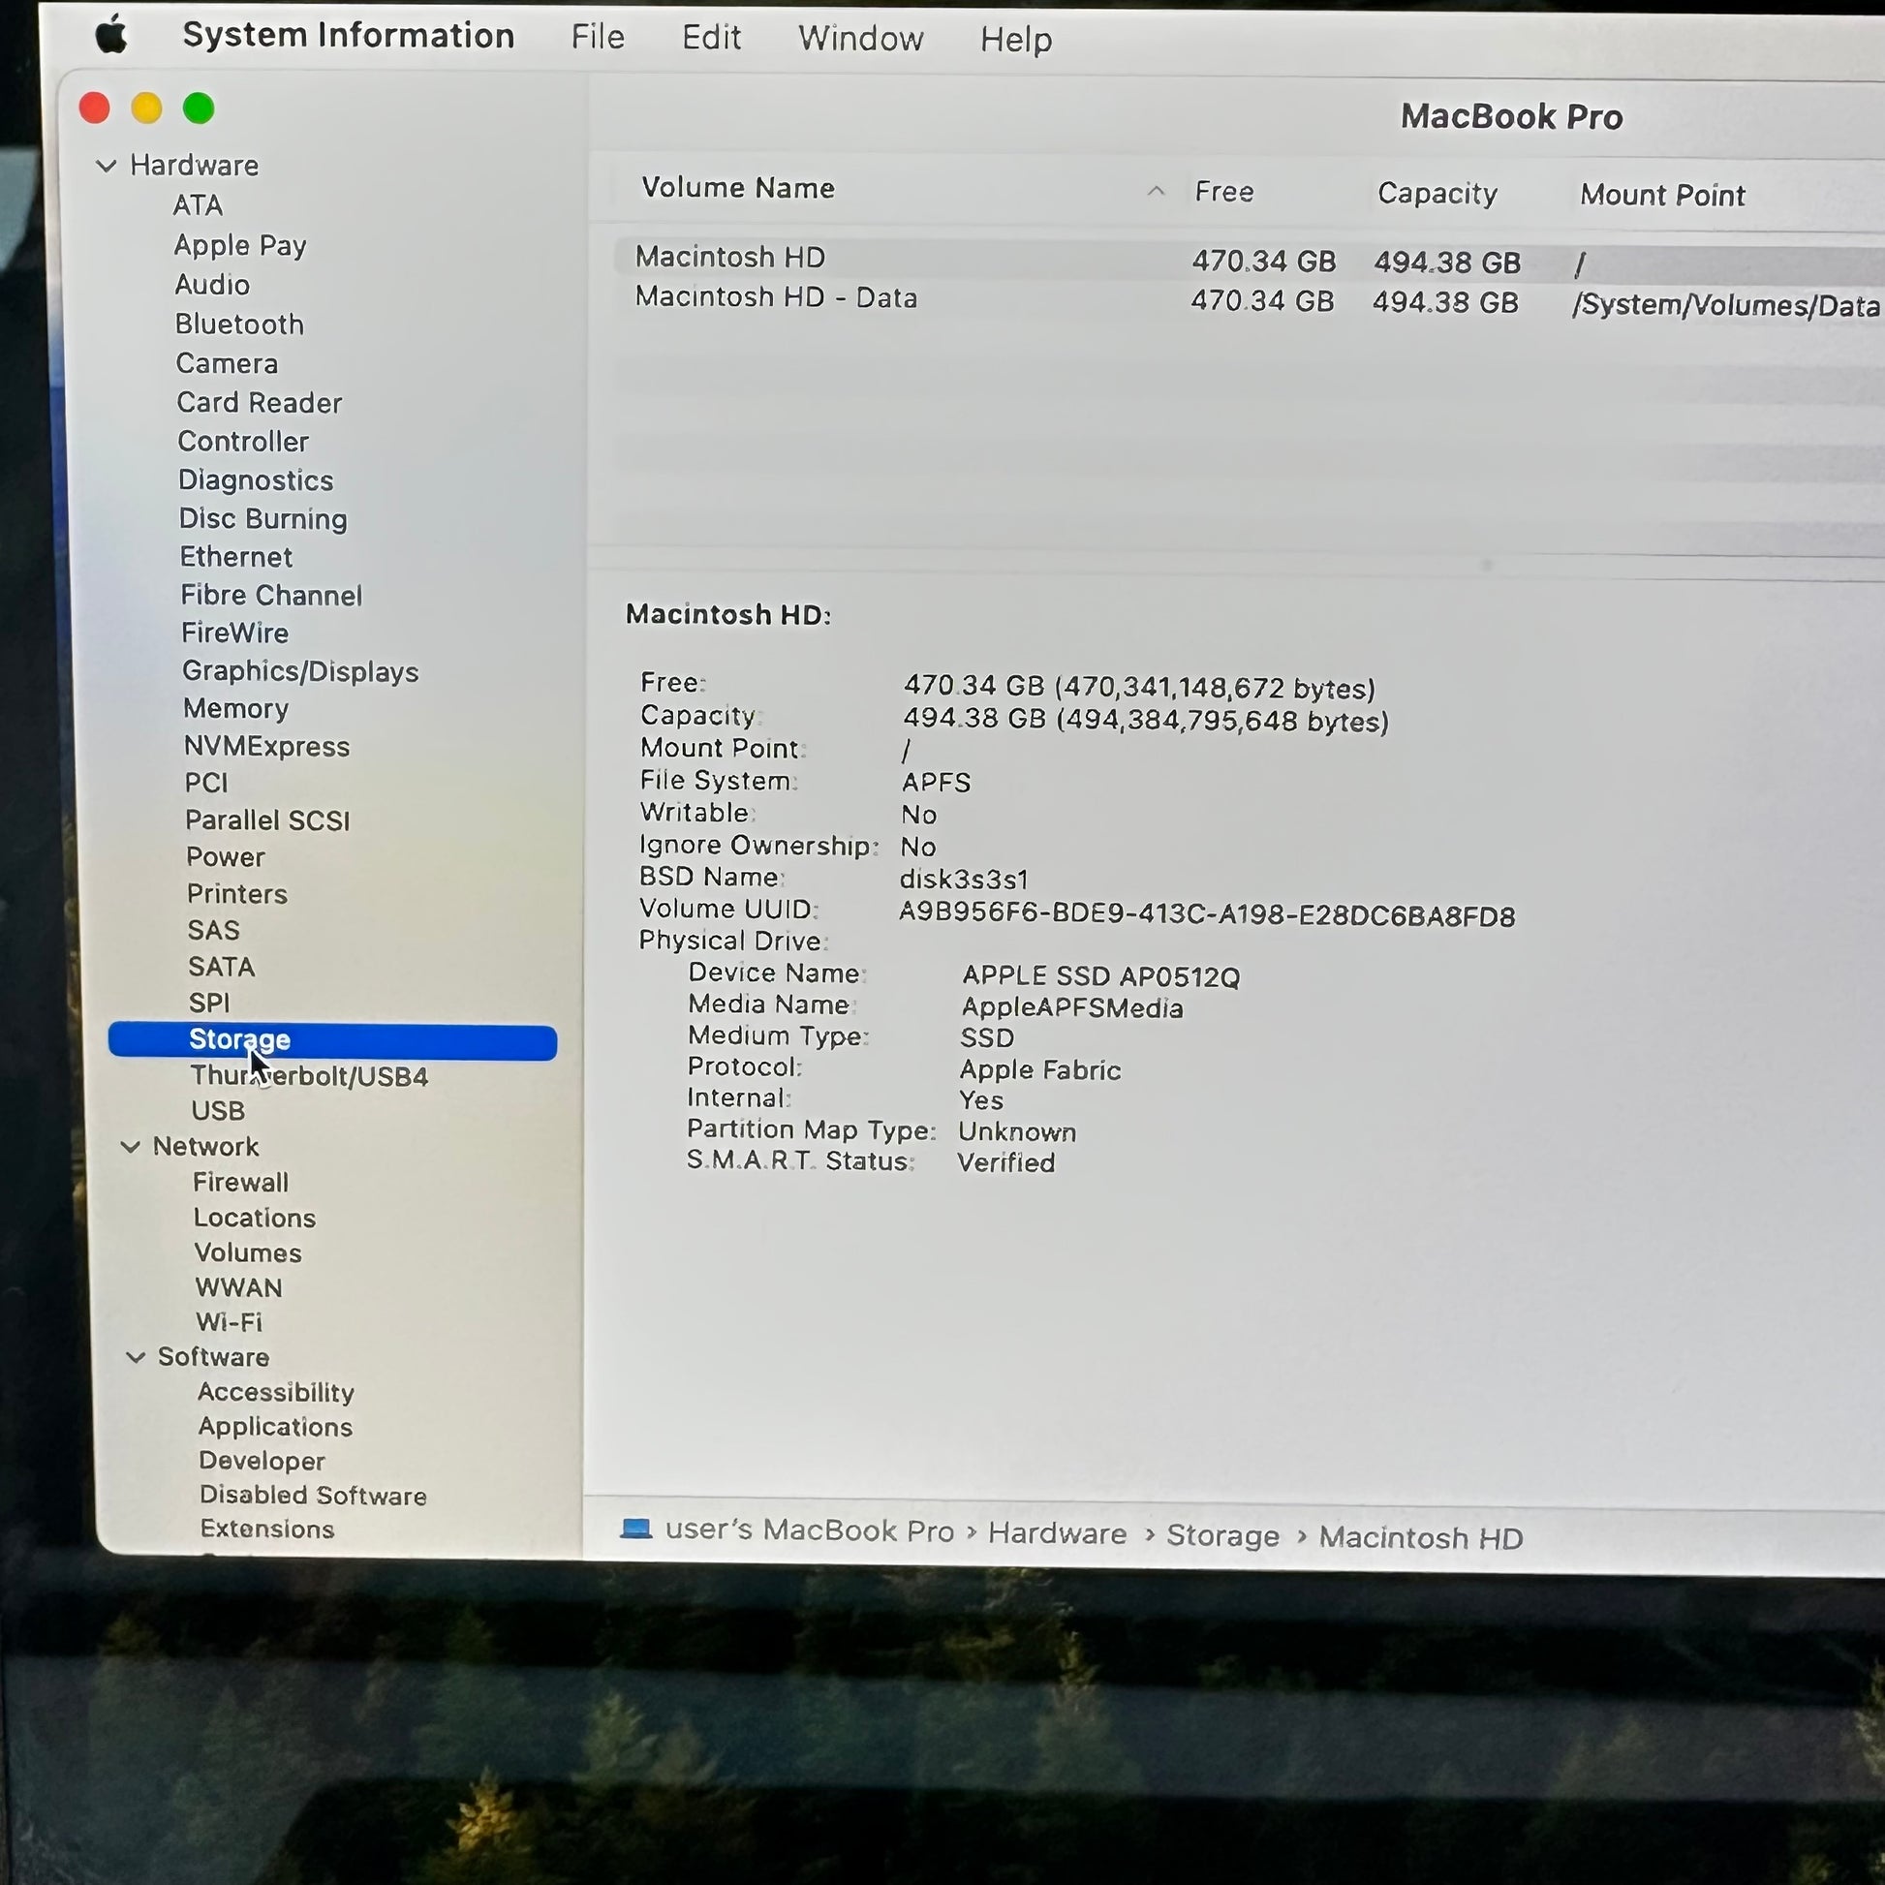Select Accessibility under Software

(x=275, y=1392)
